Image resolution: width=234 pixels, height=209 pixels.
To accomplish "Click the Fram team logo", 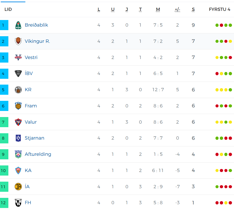I will pyautogui.click(x=18, y=106).
